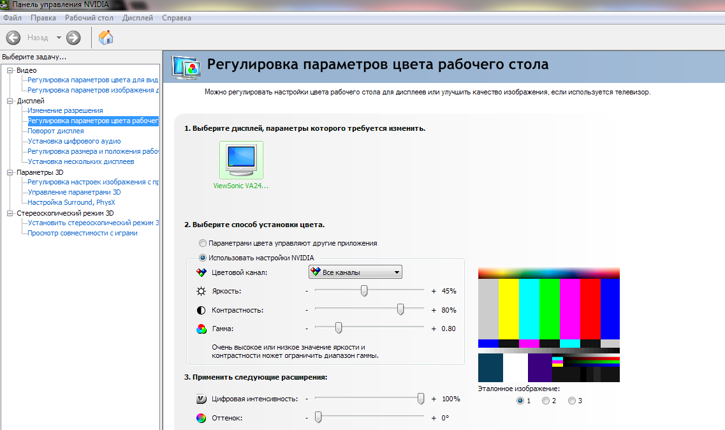Screen dimensions: 725x430
Task: Click the brightness value 45%
Action: coord(449,291)
